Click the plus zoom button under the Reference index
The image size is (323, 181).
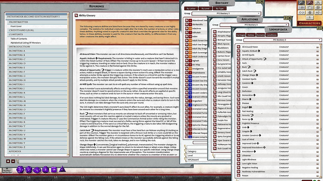pos(8,161)
